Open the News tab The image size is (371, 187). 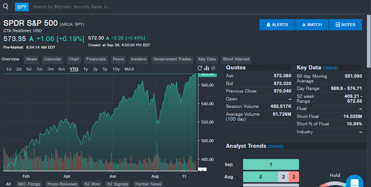click(x=31, y=59)
